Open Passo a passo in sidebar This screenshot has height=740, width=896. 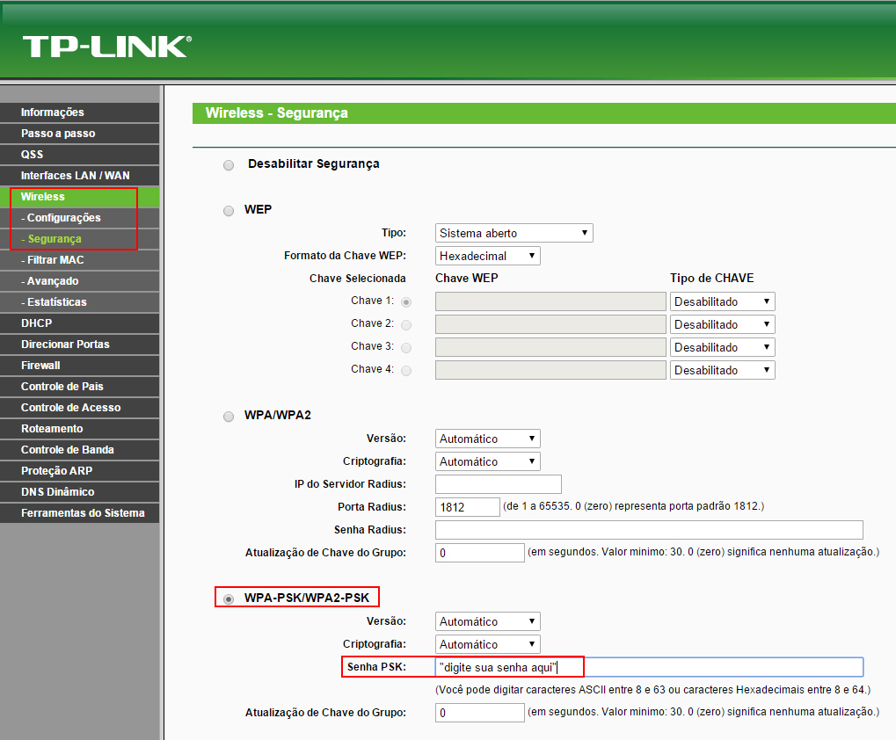[x=79, y=134]
